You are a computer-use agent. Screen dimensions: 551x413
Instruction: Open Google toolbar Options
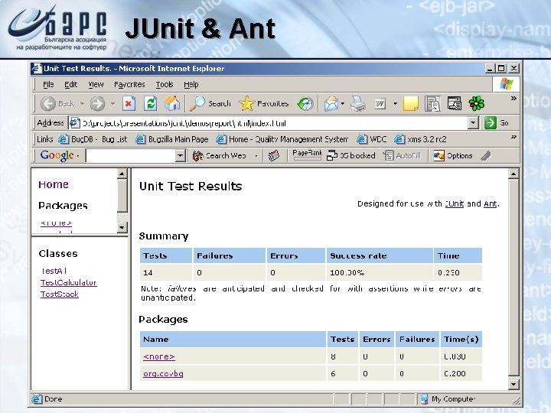click(x=453, y=155)
